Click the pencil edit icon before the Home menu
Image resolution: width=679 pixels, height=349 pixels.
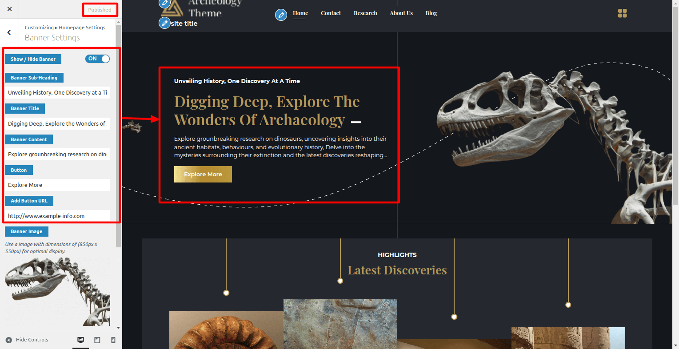[x=281, y=15]
